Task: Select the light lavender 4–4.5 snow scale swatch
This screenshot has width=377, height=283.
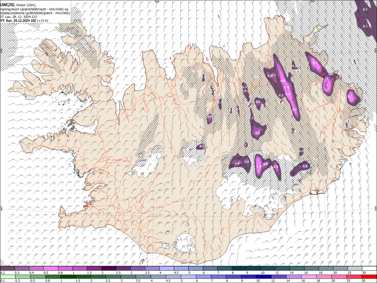Action: pyautogui.click(x=167, y=268)
